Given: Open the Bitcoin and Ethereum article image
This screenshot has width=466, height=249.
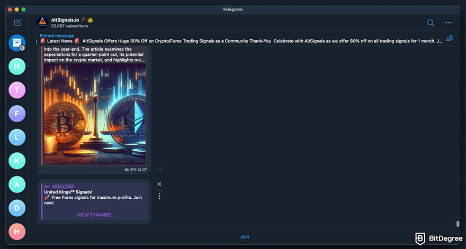Looking at the screenshot, I should point(95,114).
